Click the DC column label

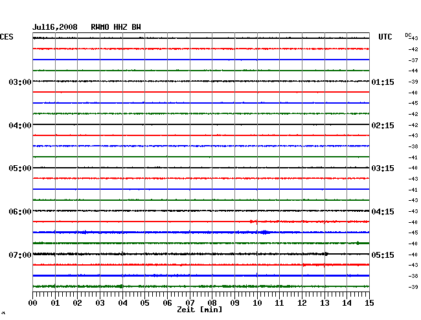click(x=408, y=35)
